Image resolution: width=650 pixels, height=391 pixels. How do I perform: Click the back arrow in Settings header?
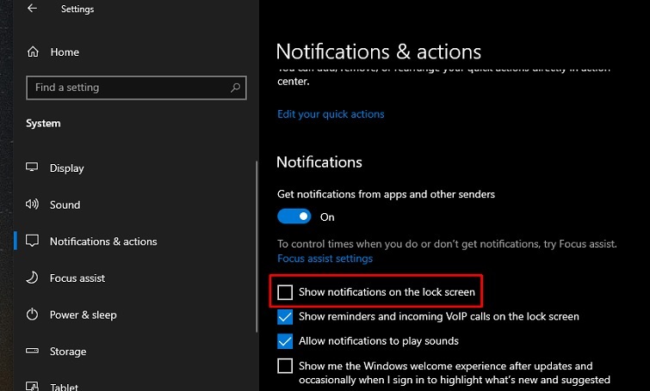(32, 9)
